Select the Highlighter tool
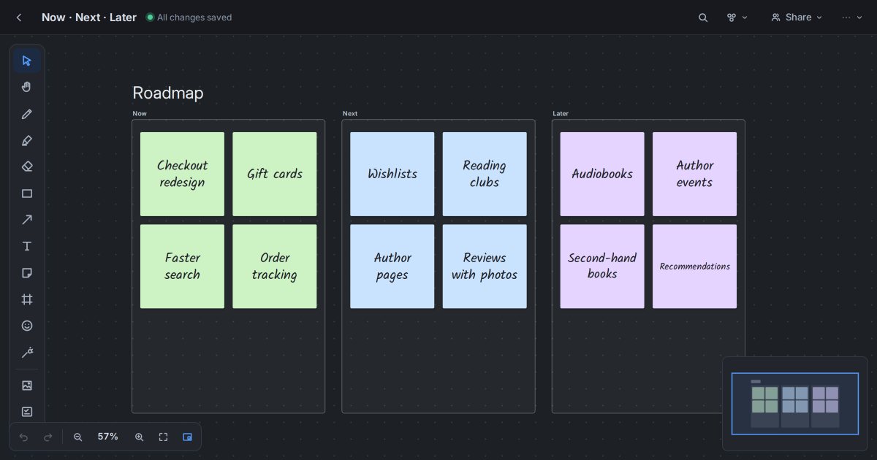This screenshot has height=460, width=877. (x=27, y=140)
